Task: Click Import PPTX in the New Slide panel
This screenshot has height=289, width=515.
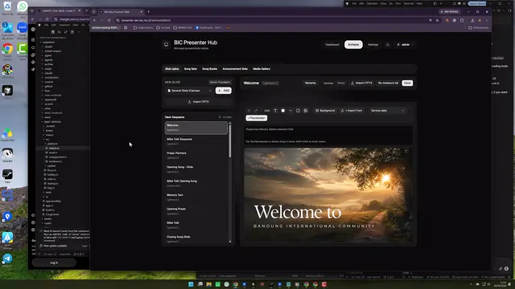Action: pyautogui.click(x=198, y=102)
